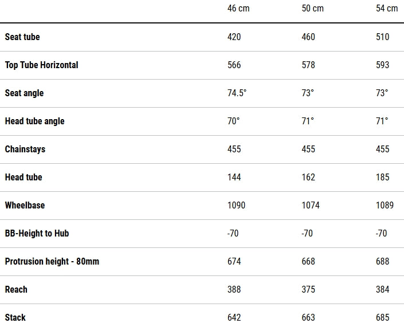This screenshot has width=404, height=327.
Task: Select the Chainstays row label
Action: [25, 149]
